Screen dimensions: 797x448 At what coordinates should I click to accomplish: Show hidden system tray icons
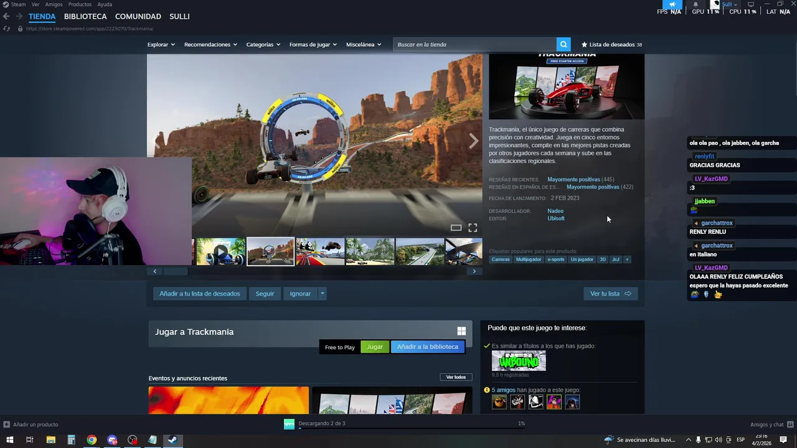tap(688, 440)
